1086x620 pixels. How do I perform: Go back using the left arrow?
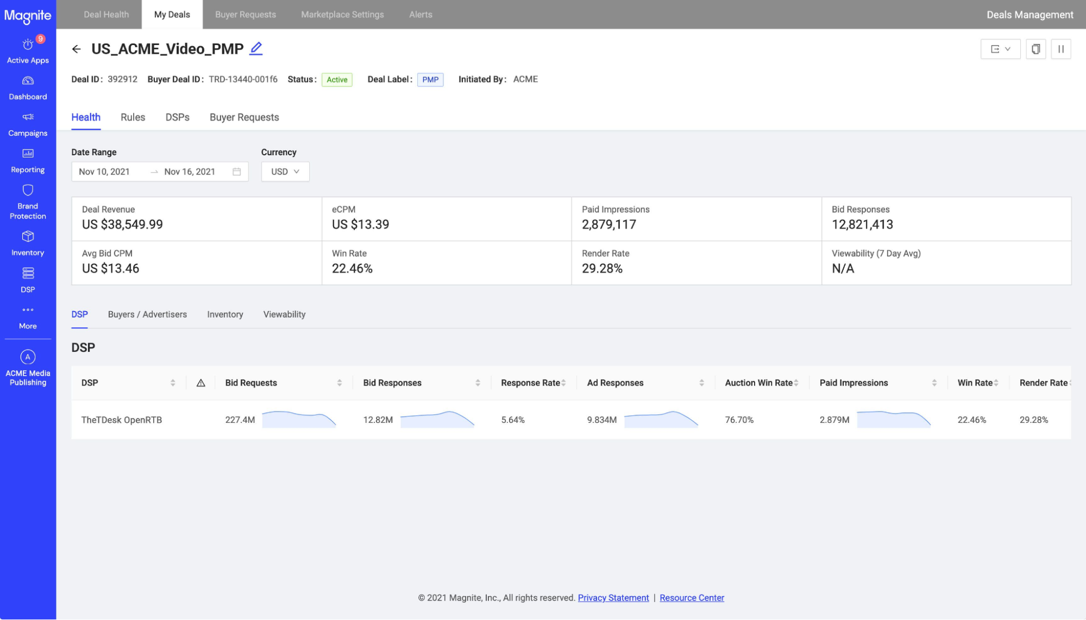77,49
